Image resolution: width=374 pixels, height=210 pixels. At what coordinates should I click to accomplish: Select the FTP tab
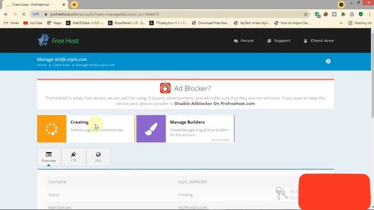pos(74,157)
